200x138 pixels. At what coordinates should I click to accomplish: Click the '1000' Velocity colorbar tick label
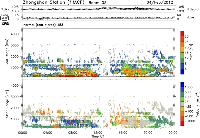189,87
